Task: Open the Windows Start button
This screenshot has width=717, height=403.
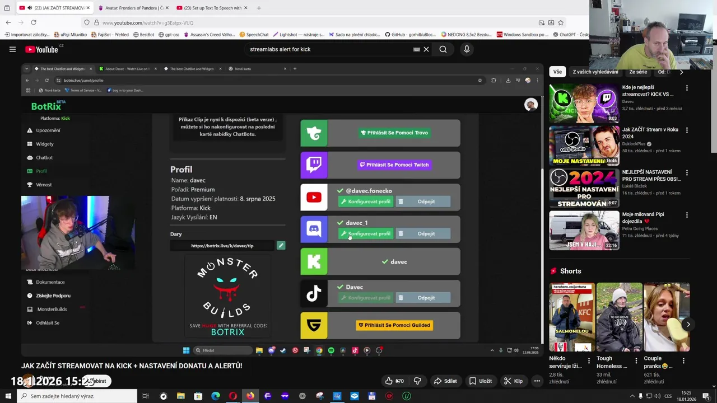Action: [x=8, y=396]
